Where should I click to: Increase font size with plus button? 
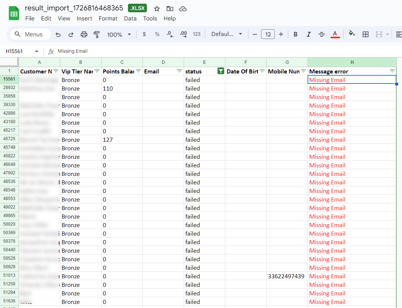pyautogui.click(x=281, y=35)
